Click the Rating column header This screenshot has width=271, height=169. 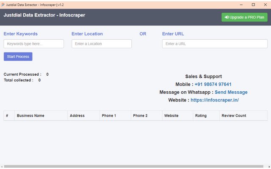click(206, 116)
